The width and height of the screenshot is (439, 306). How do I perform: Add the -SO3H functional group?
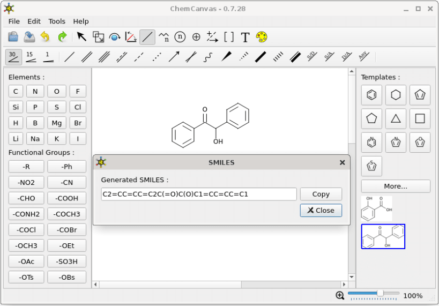click(x=66, y=262)
